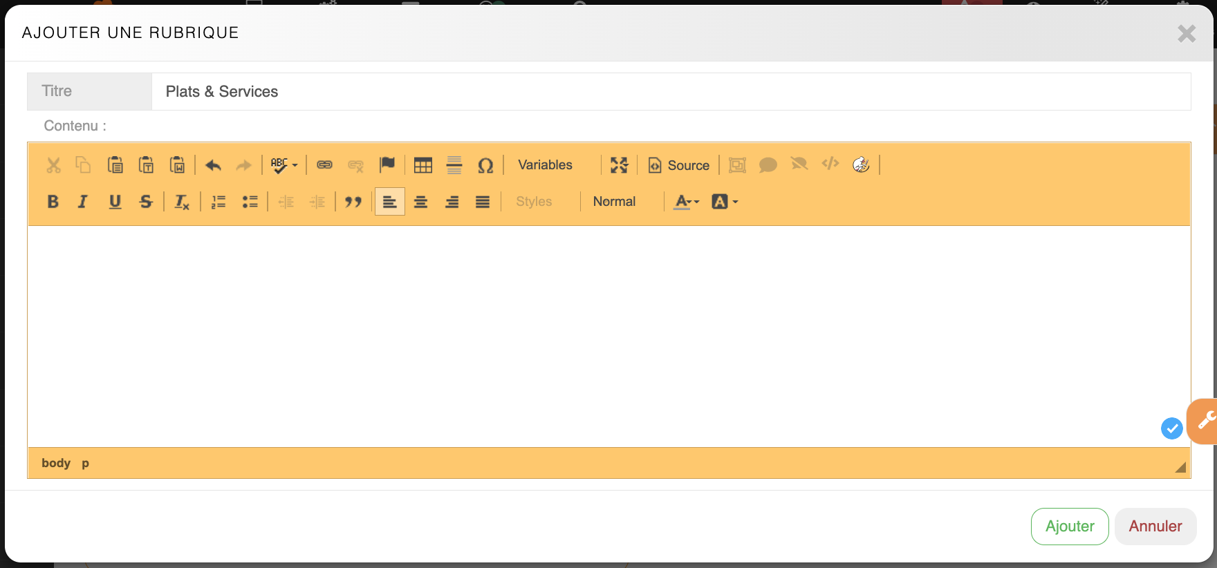Expand the Normal paragraph format dropdown
Viewport: 1217px width, 568px height.
(x=614, y=202)
